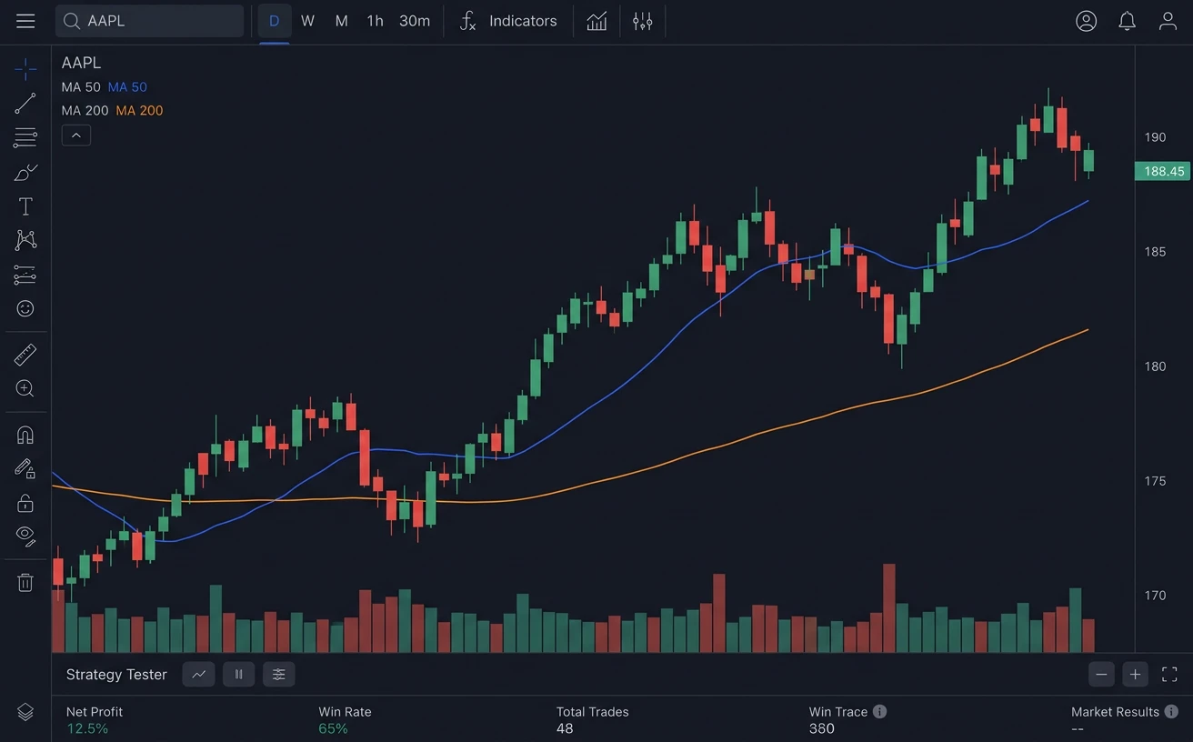Click the AAPL symbol search field
Viewport: 1193px width, 742px height.
[x=150, y=21]
